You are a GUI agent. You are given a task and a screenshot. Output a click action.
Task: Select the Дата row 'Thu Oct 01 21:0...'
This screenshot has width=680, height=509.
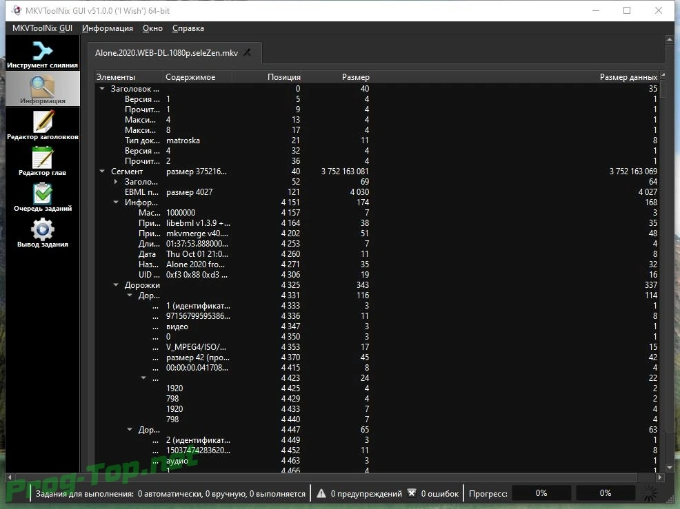(x=377, y=254)
